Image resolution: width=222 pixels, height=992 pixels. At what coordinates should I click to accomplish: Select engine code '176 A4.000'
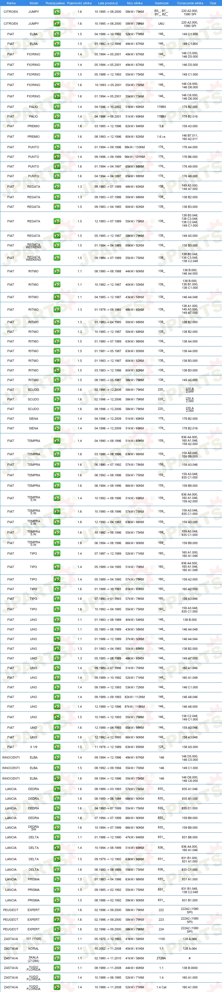(190, 147)
